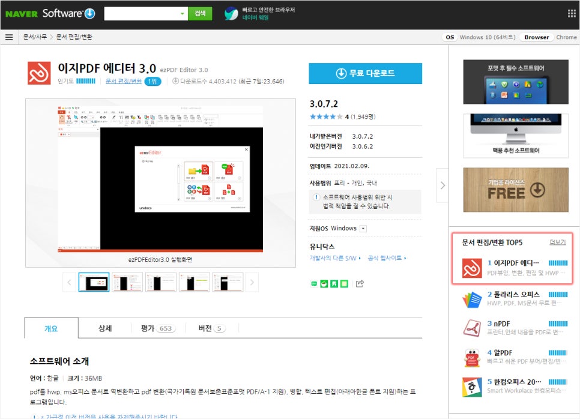Click the star rating bar
This screenshot has width=580, height=419.
point(326,117)
